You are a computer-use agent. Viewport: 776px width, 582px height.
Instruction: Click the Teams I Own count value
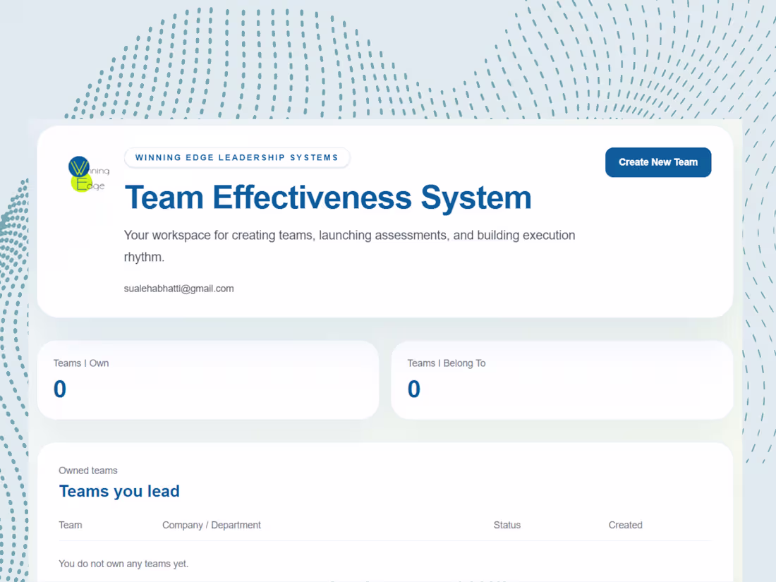[x=60, y=389]
